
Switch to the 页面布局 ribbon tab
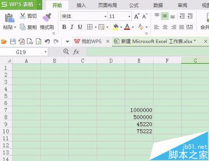tap(107, 5)
